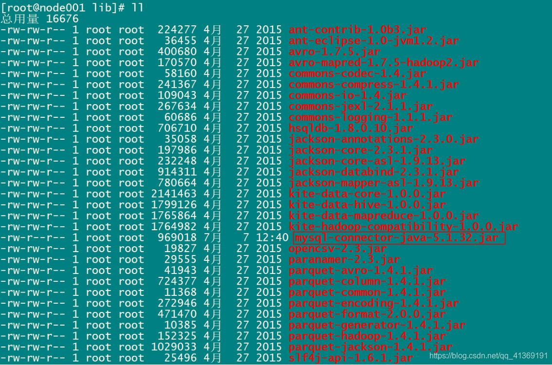552x365 pixels.
Task: Select commons-compress-1.4.1.jar filename
Action: (x=374, y=85)
